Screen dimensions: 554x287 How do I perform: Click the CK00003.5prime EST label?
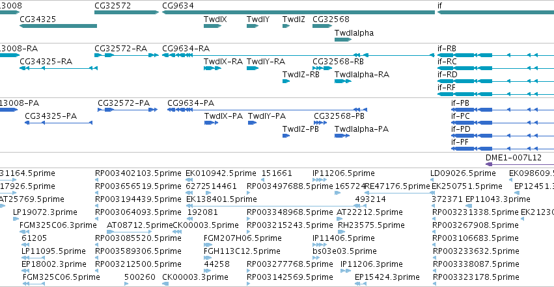206,225
